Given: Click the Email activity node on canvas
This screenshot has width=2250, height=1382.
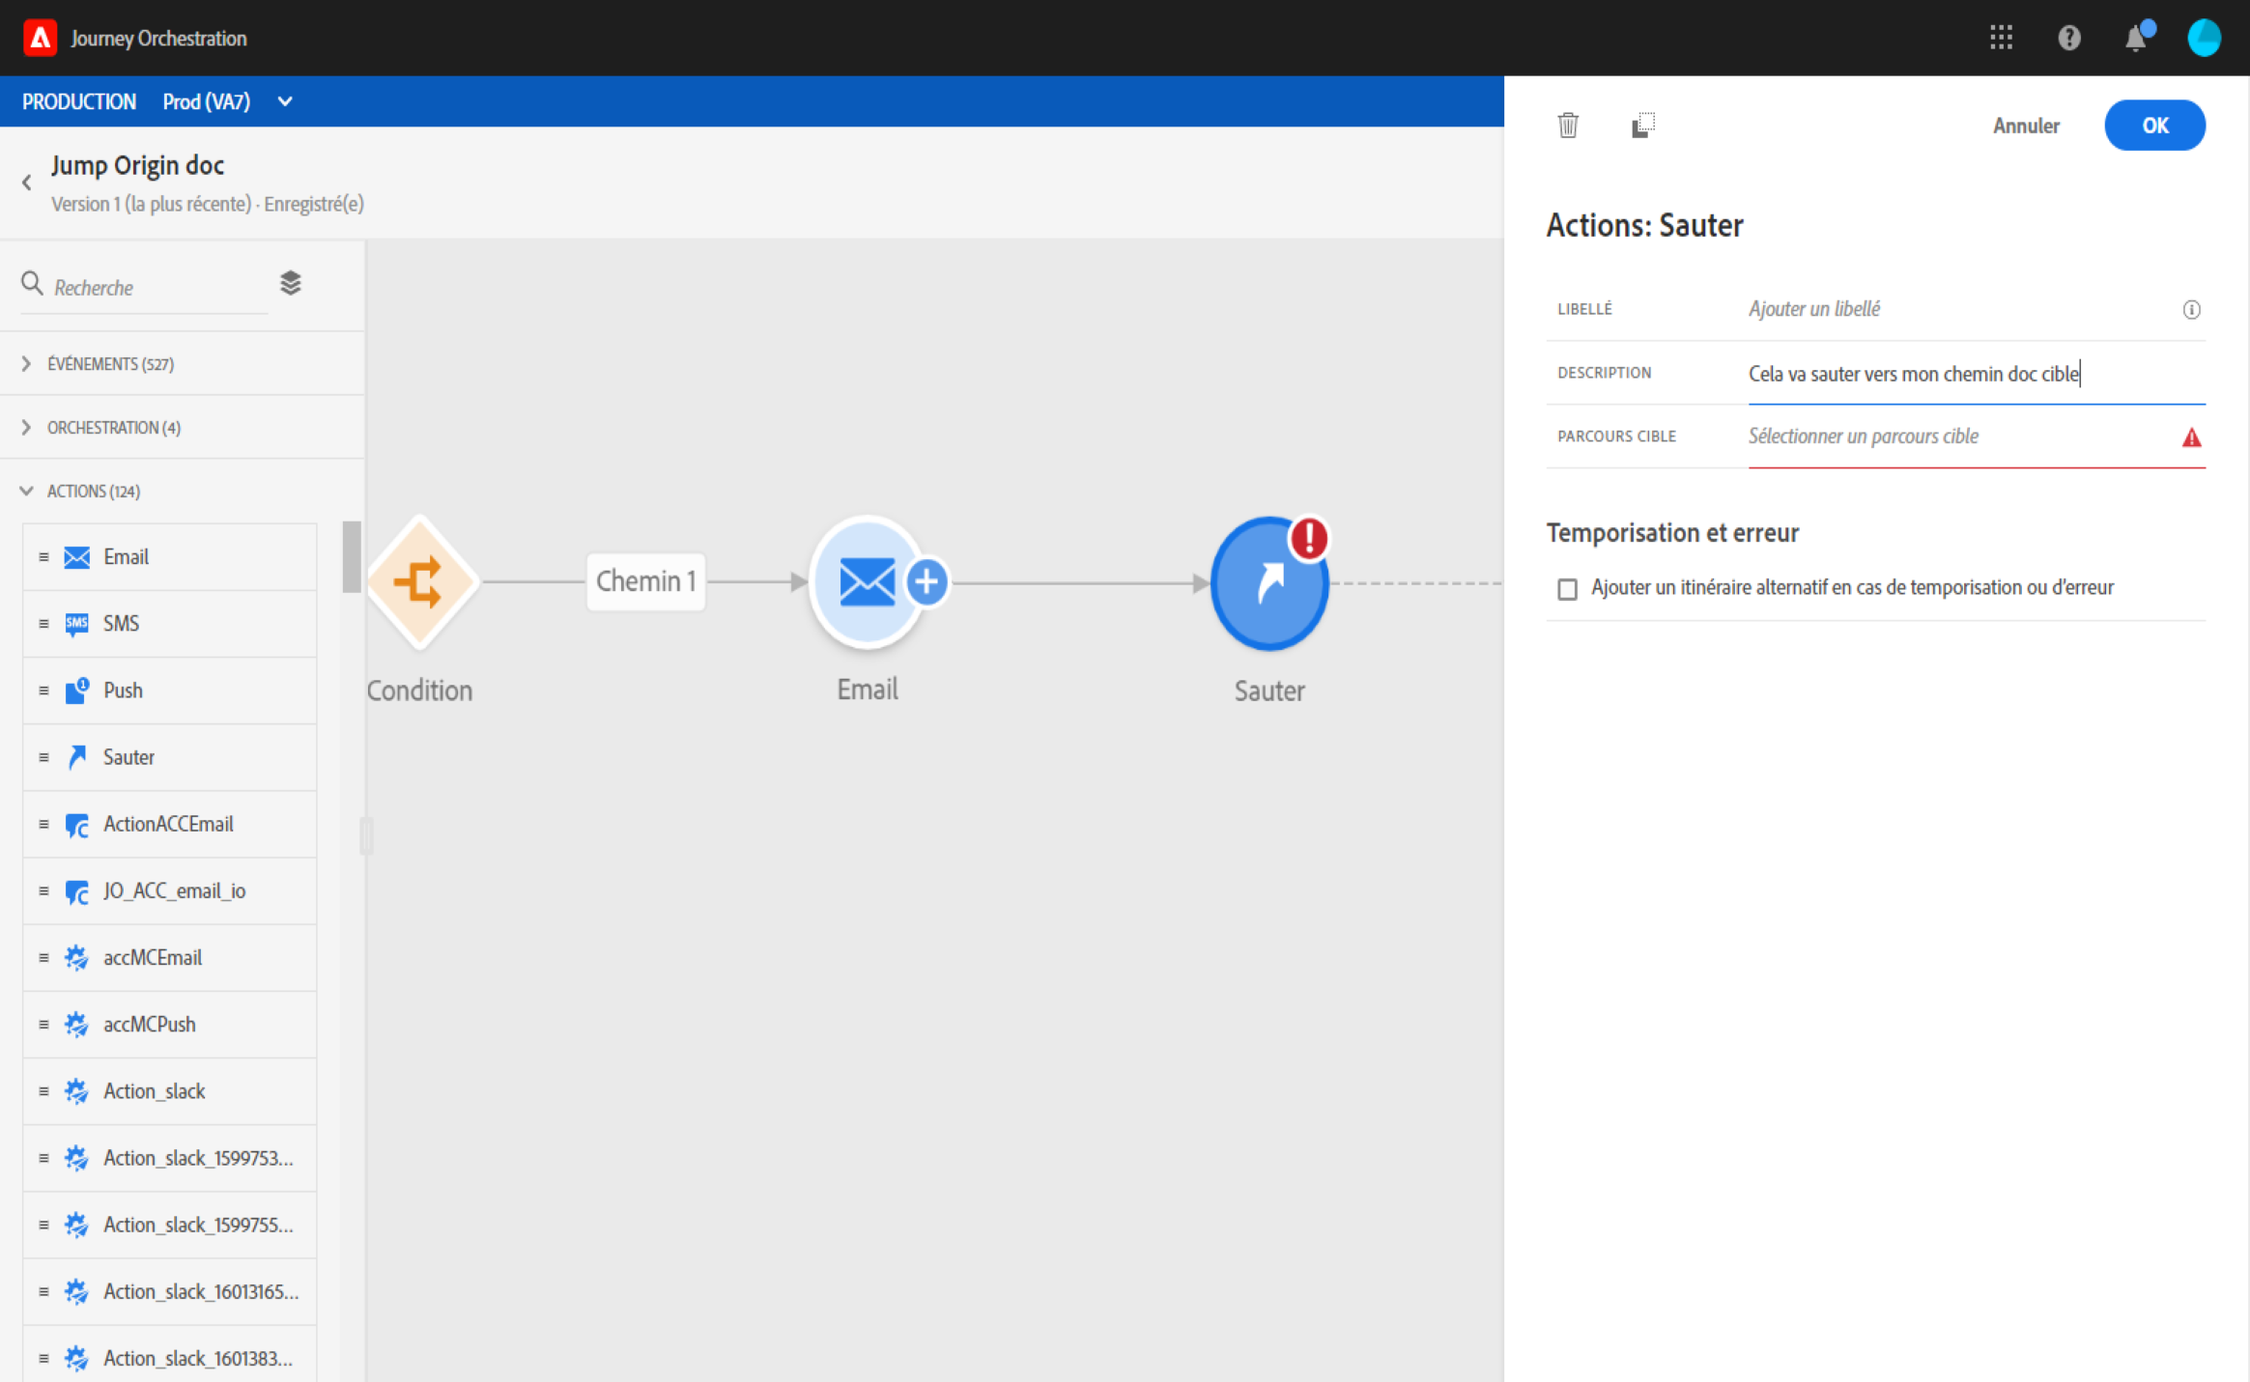Looking at the screenshot, I should pos(866,582).
